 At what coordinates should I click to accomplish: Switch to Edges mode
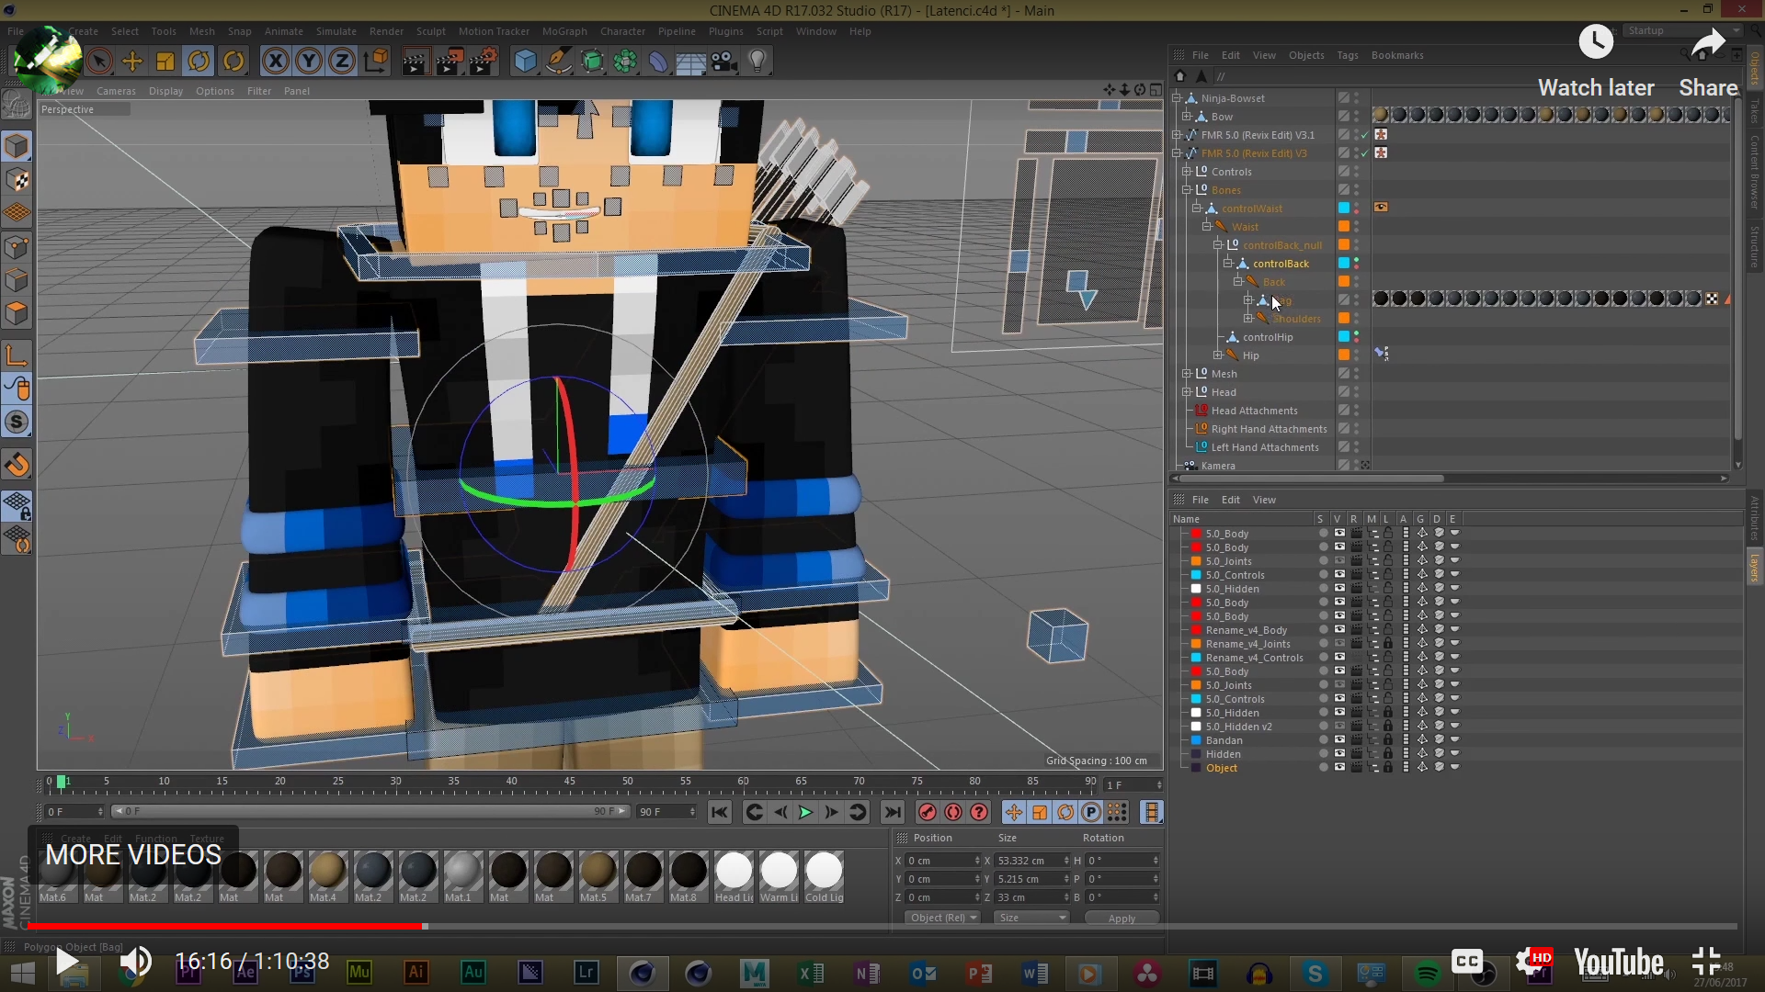click(x=17, y=279)
